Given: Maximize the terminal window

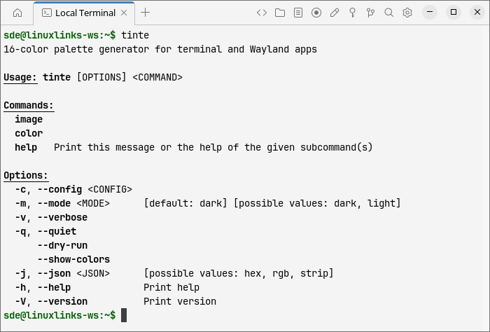Looking at the screenshot, I should point(454,12).
